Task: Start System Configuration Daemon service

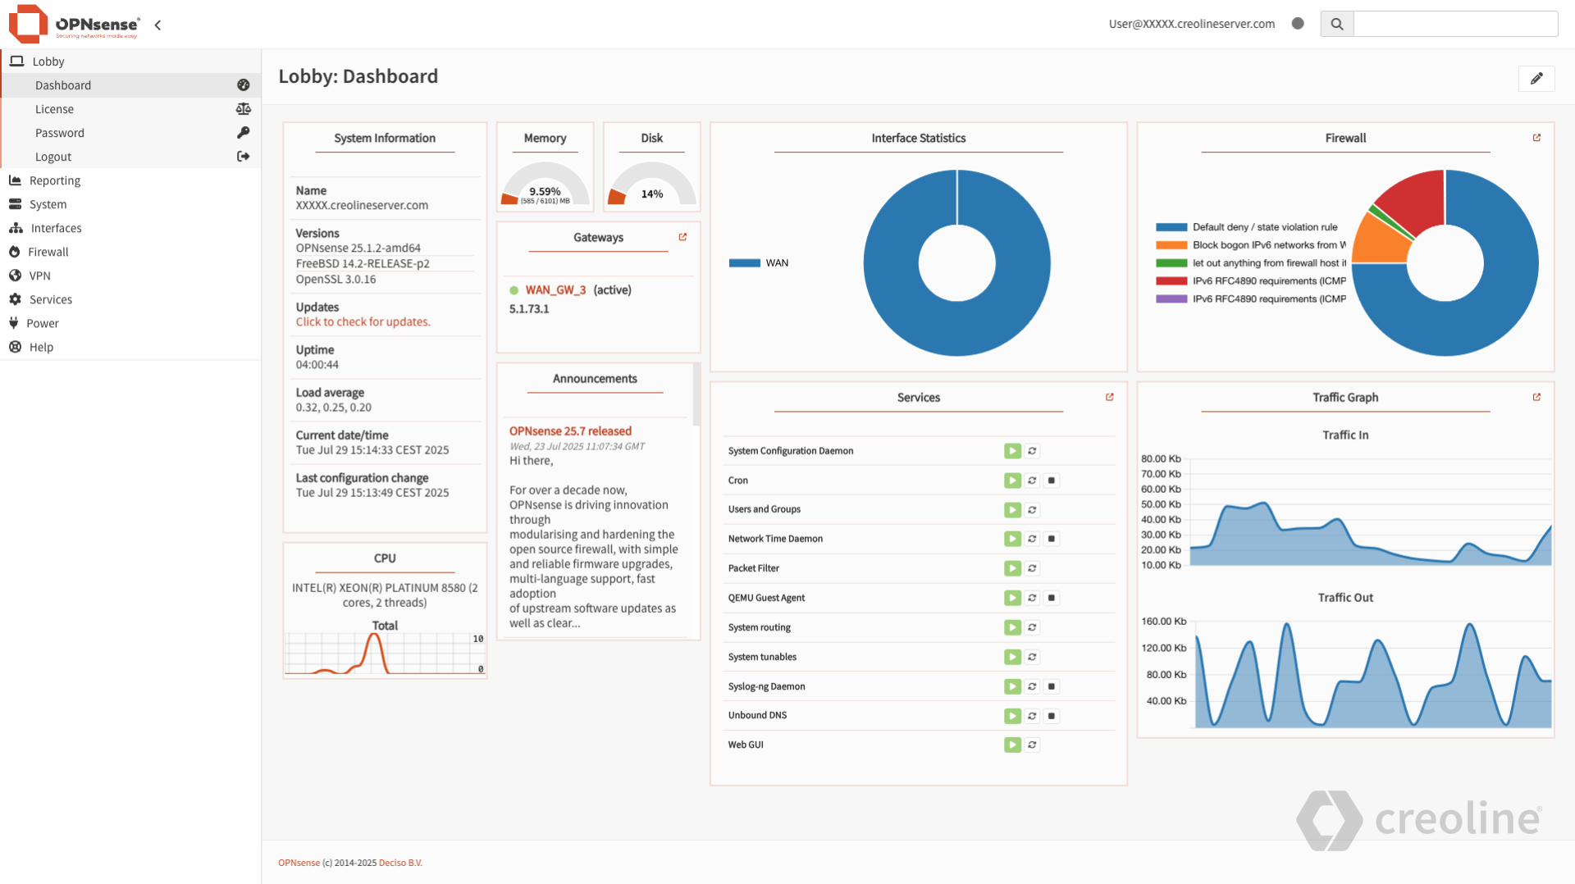Action: [x=1012, y=451]
